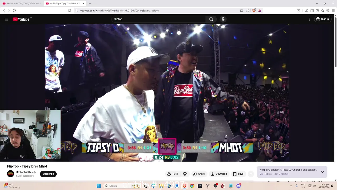Share the video
The width and height of the screenshot is (337, 190).
199,174
